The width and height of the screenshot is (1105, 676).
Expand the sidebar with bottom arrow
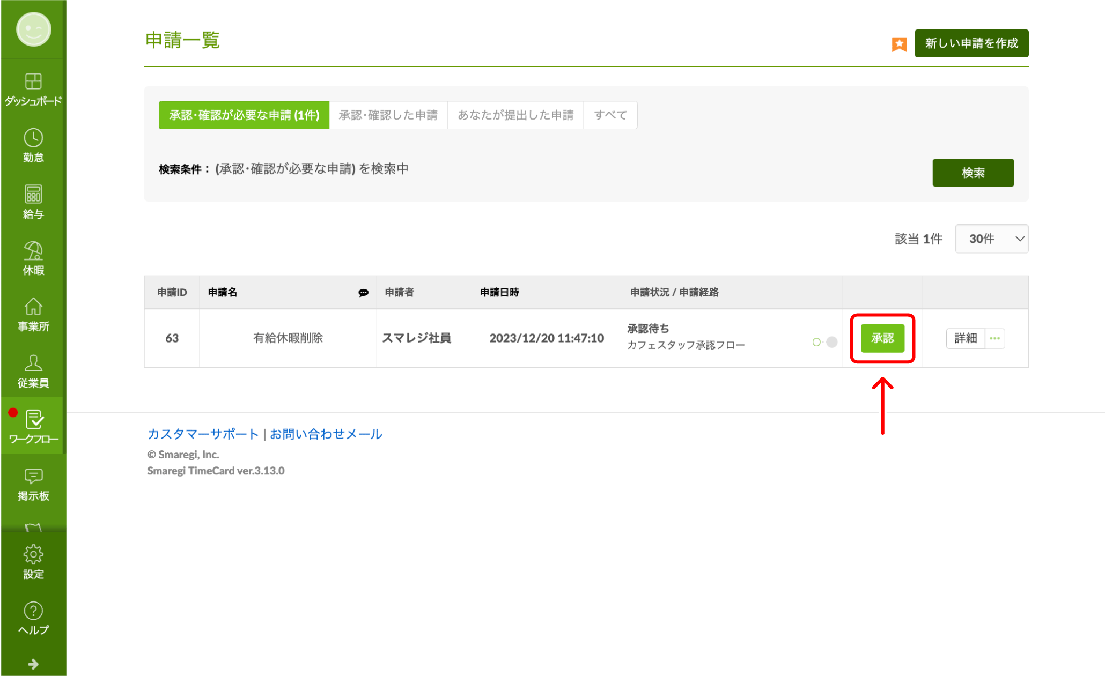(33, 664)
